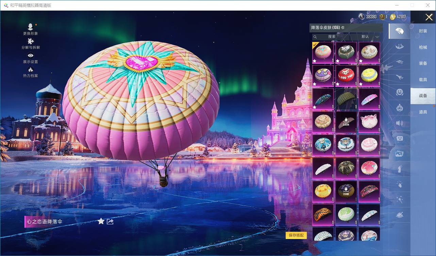
Task: Select the magic wand effects category icon
Action: click(x=400, y=200)
